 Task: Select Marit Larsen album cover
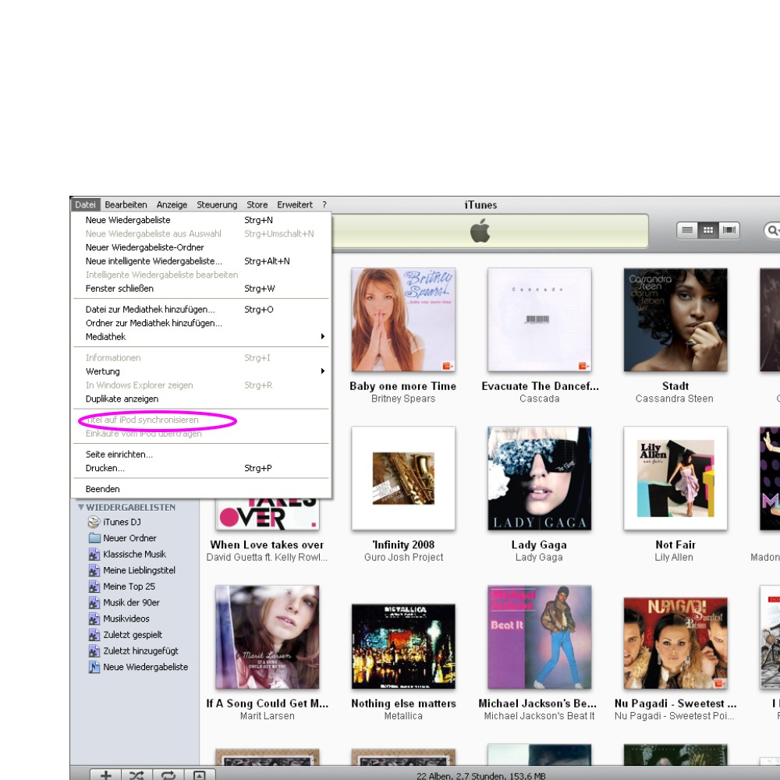(x=267, y=637)
